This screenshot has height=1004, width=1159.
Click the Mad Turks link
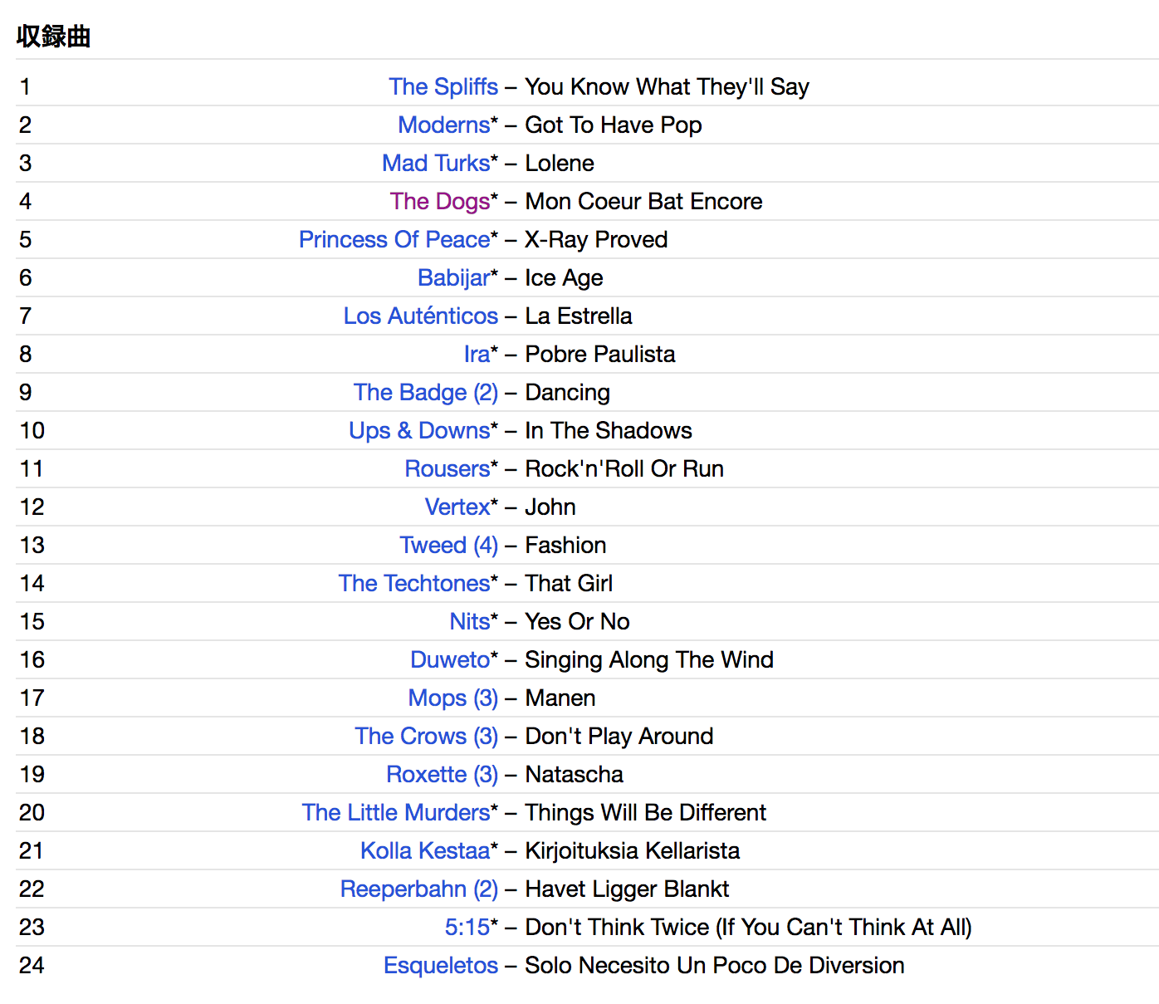click(x=436, y=163)
